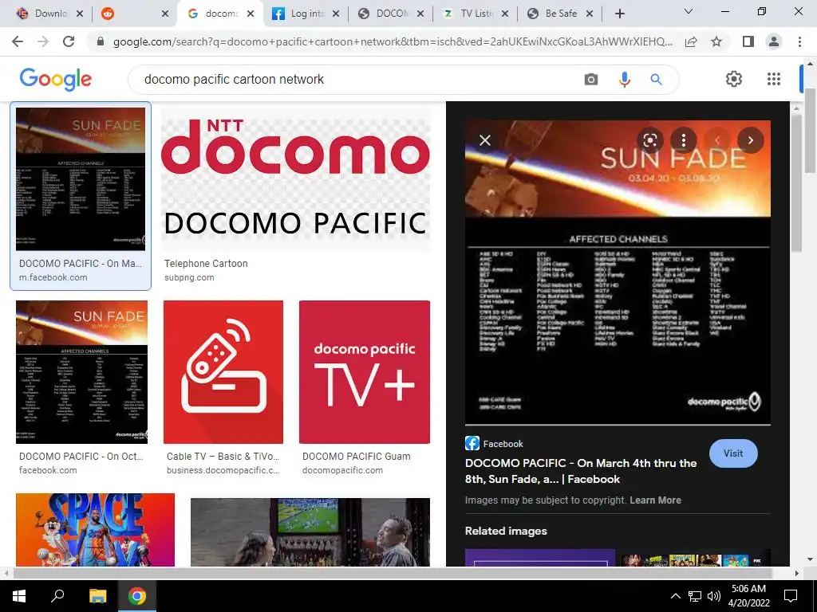Click the Telephone Cartoon caption

coord(206,263)
